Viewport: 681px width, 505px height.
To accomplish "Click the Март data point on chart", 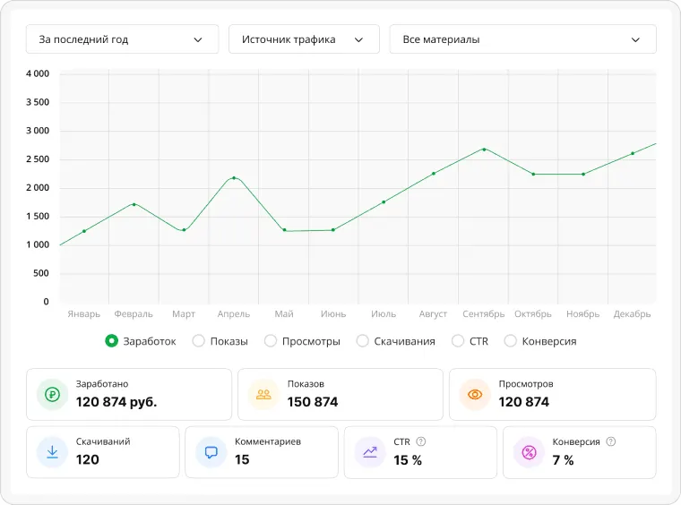I will (x=185, y=230).
